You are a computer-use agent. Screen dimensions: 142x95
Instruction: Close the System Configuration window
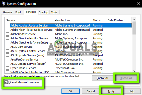coord(139,3)
